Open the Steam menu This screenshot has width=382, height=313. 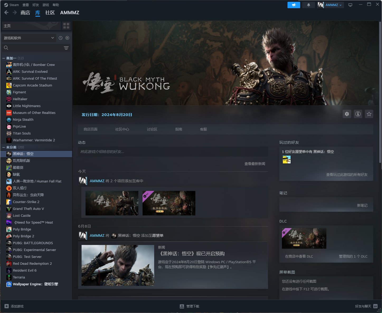point(12,5)
